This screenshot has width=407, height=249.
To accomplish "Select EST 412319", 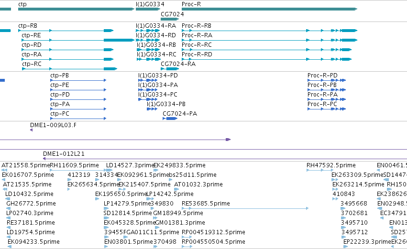I will pyautogui.click(x=79, y=175).
